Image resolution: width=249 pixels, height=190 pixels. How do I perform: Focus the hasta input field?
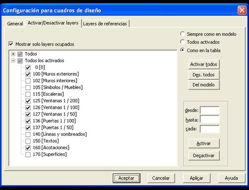tap(210, 120)
